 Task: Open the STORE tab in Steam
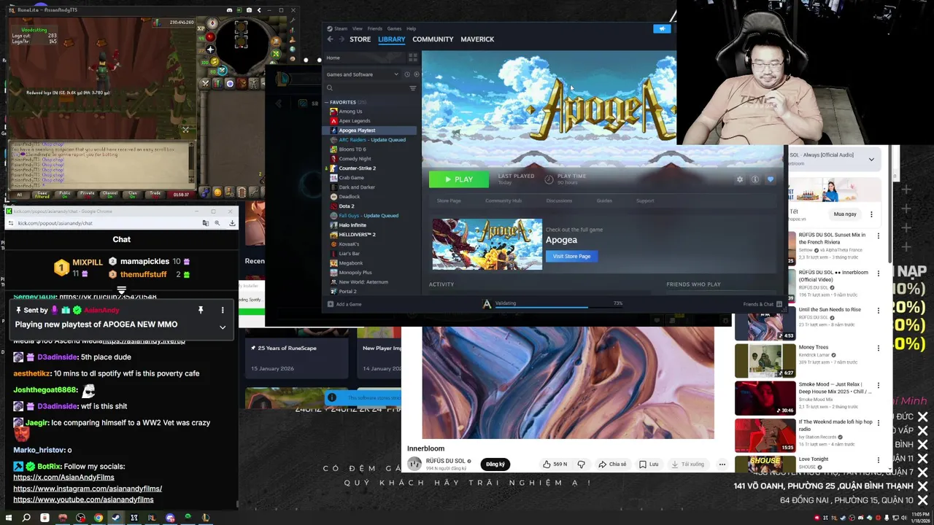[x=360, y=39]
